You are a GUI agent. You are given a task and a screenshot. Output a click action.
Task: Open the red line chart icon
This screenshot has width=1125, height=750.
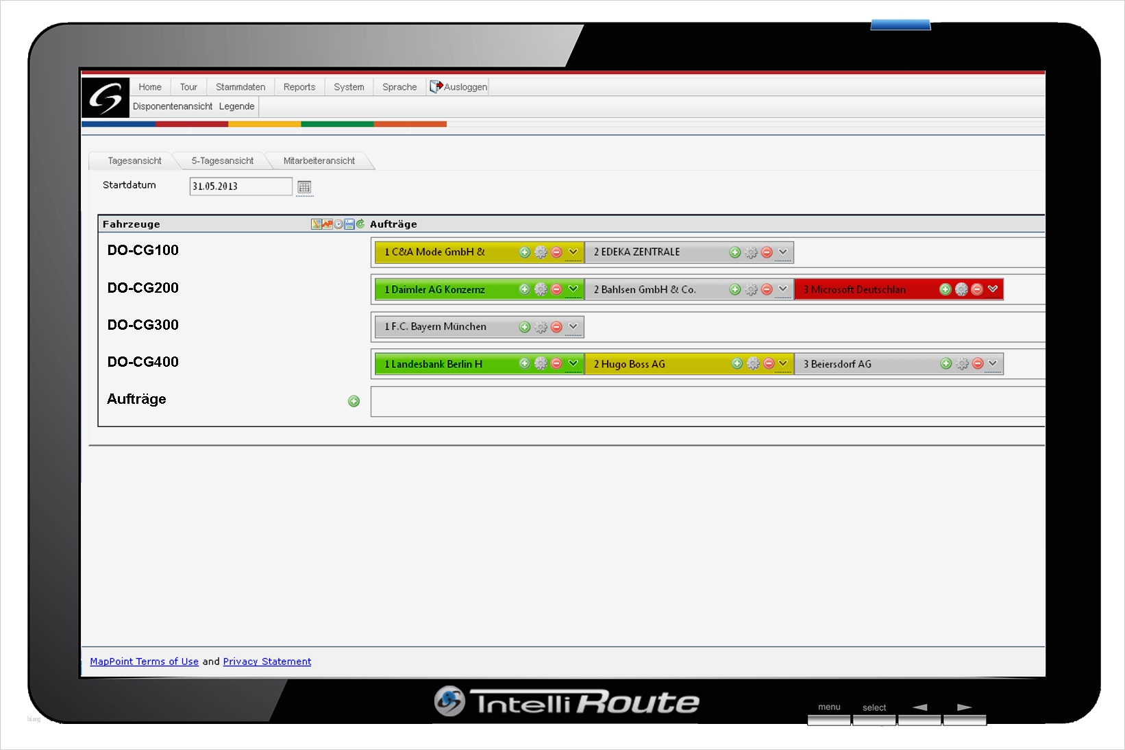[327, 224]
